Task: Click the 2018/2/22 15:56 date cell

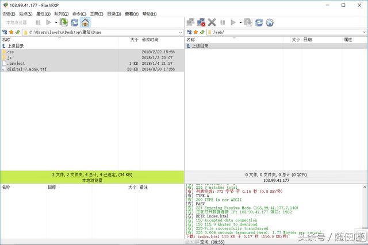Action: [x=158, y=52]
